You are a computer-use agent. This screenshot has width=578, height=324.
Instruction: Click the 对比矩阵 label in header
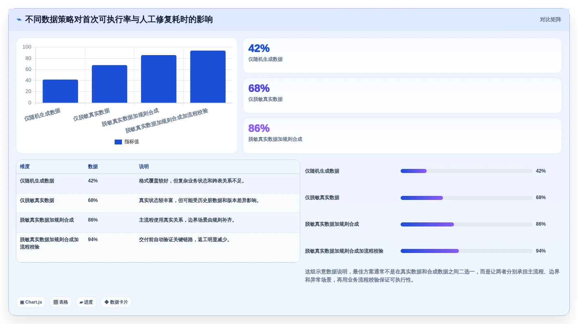[550, 20]
